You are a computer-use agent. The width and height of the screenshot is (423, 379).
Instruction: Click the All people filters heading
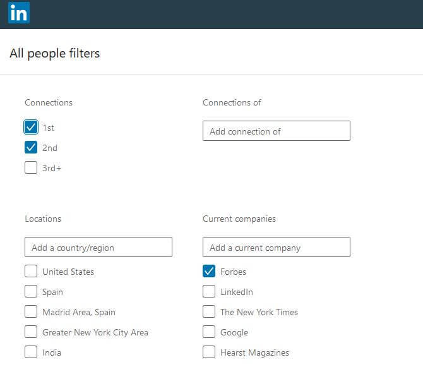55,53
